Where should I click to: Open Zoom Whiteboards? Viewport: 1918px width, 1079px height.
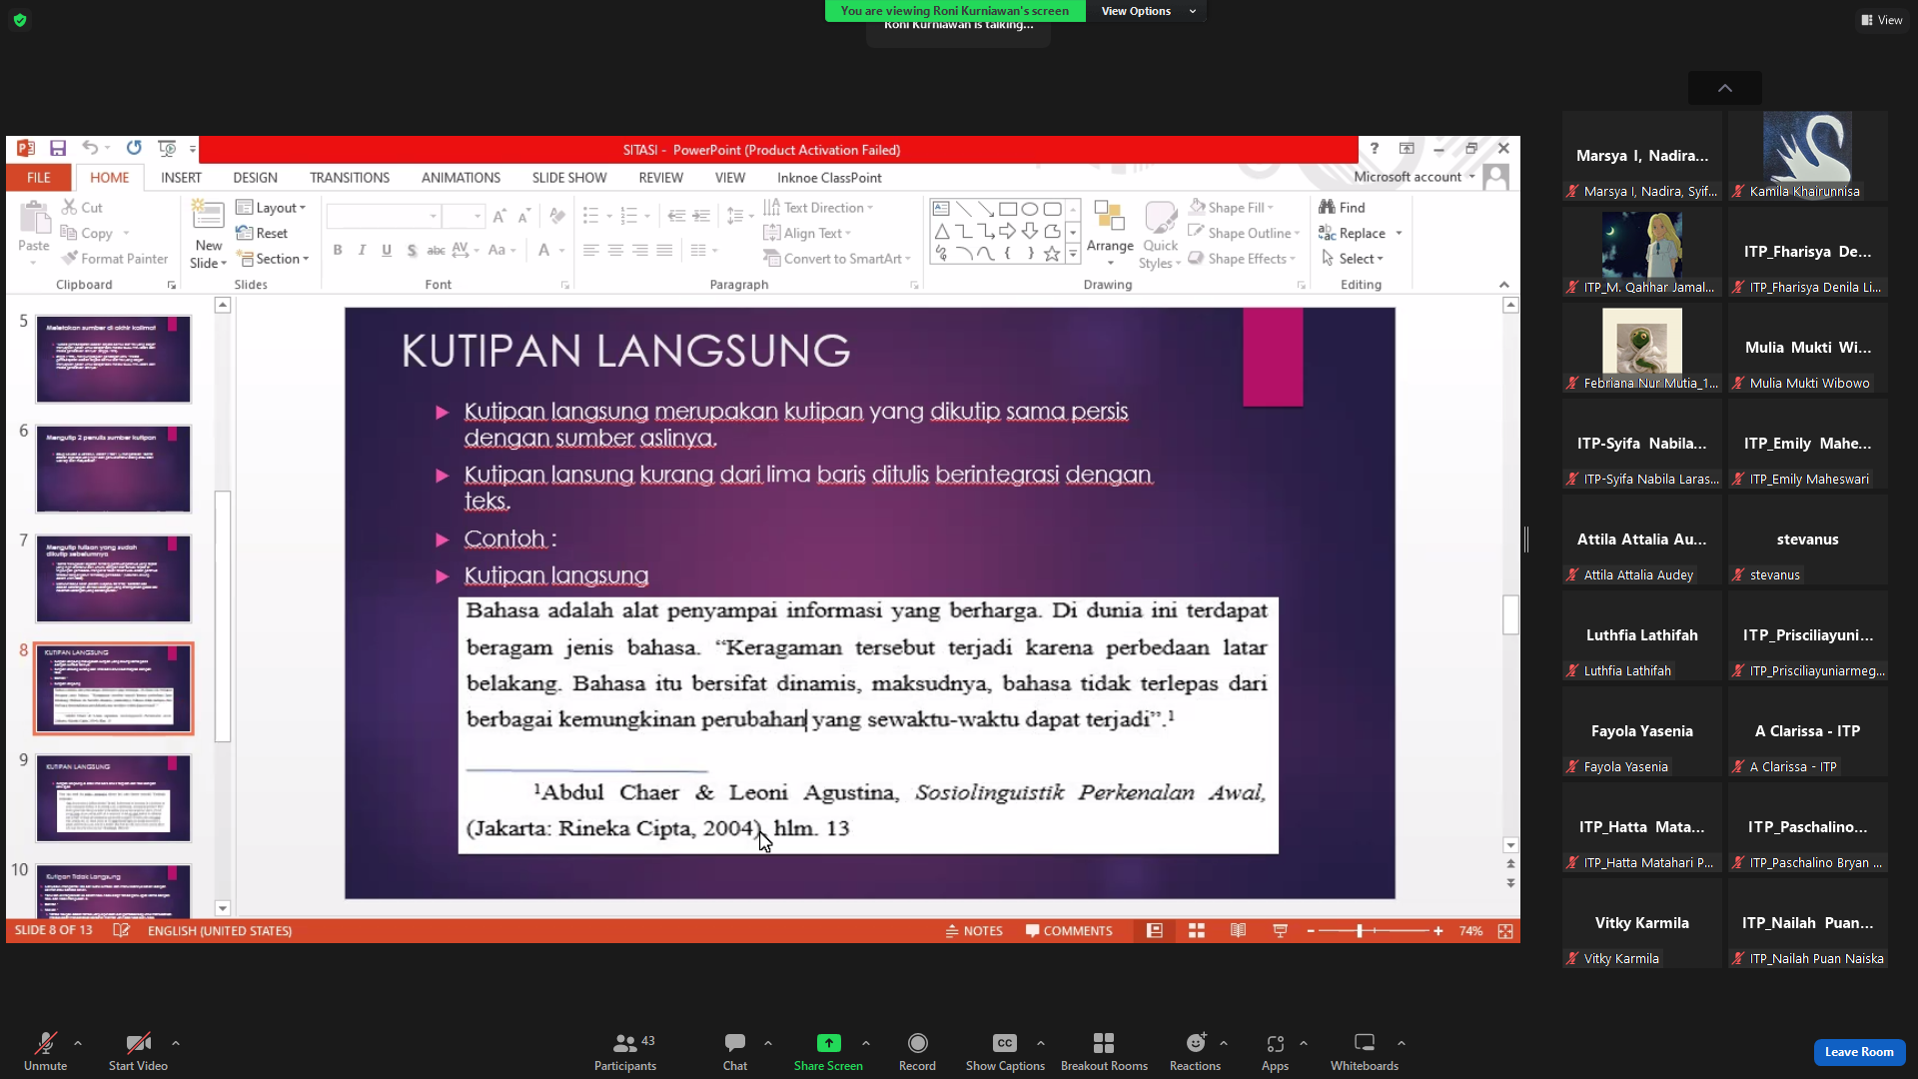tap(1364, 1051)
